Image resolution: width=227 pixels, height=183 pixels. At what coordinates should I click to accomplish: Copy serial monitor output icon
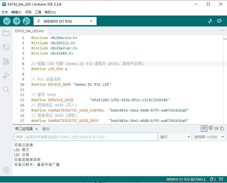click(x=222, y=128)
